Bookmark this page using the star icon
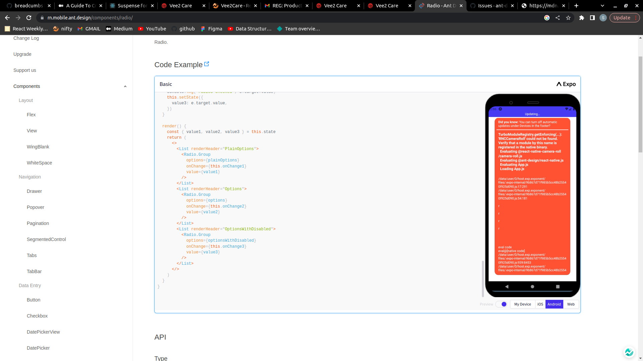 [x=569, y=18]
